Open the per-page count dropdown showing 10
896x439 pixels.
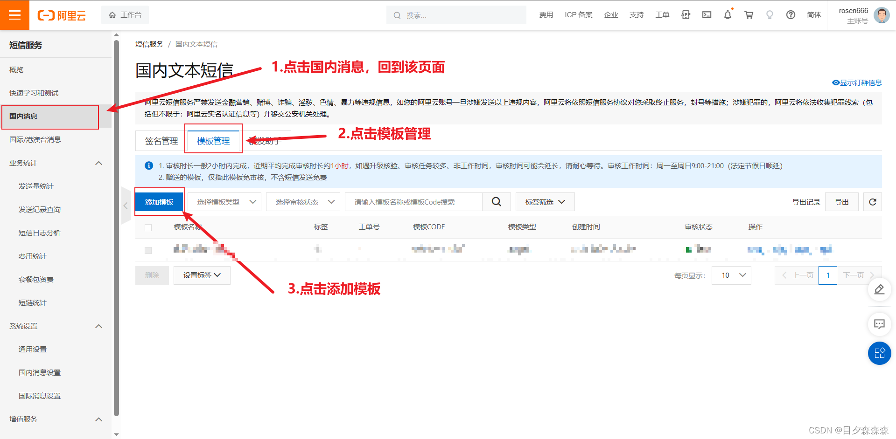(x=731, y=275)
